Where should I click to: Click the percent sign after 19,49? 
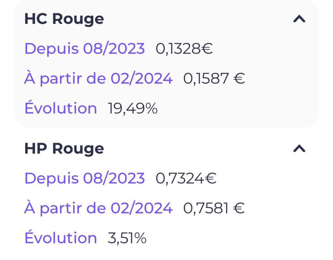(x=151, y=108)
